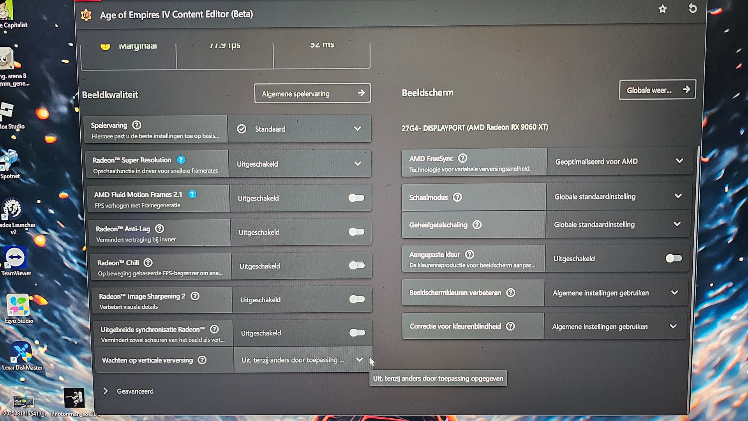Open help for Radeon Super Resolution

pyautogui.click(x=181, y=160)
